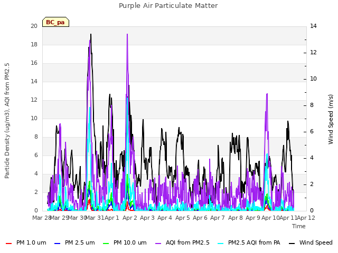The width and height of the screenshot is (338, 253).
Task: Toggle the Wind Speed legend entry
Action: [x=311, y=242]
